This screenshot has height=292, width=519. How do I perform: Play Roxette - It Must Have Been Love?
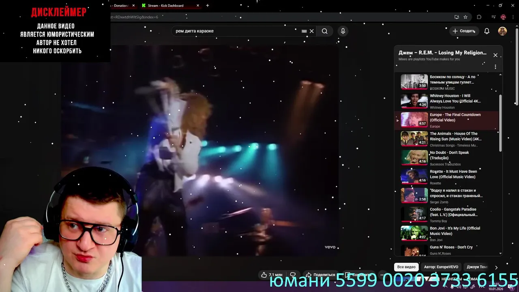(x=447, y=177)
